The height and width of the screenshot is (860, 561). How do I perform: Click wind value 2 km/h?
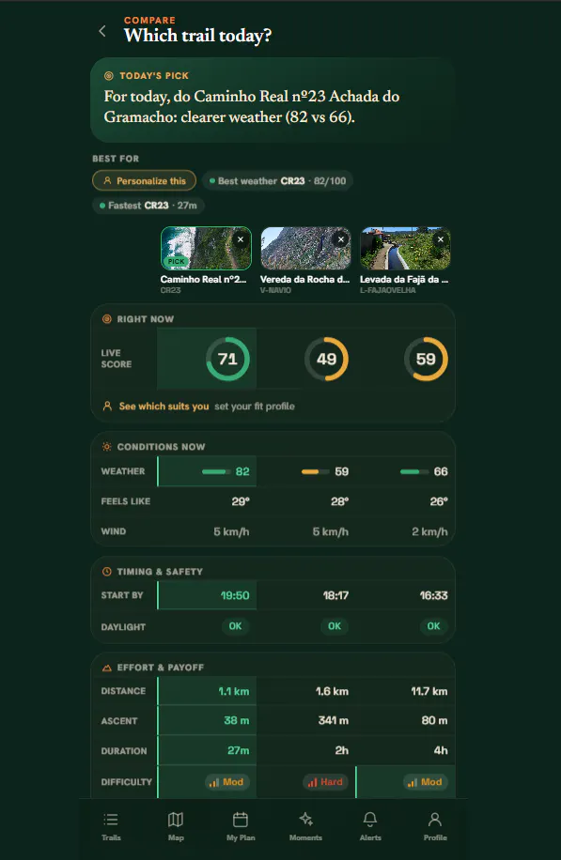[x=429, y=532]
